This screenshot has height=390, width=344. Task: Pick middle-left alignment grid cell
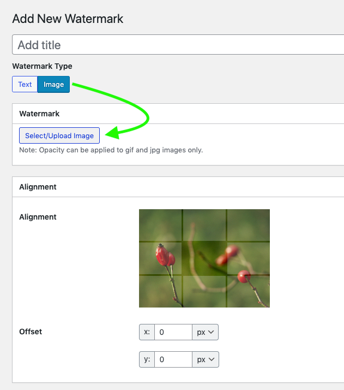coord(160,258)
